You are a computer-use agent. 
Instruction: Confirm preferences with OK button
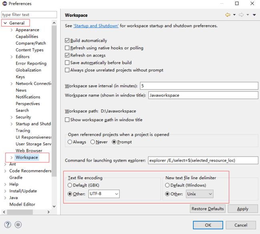point(208,225)
